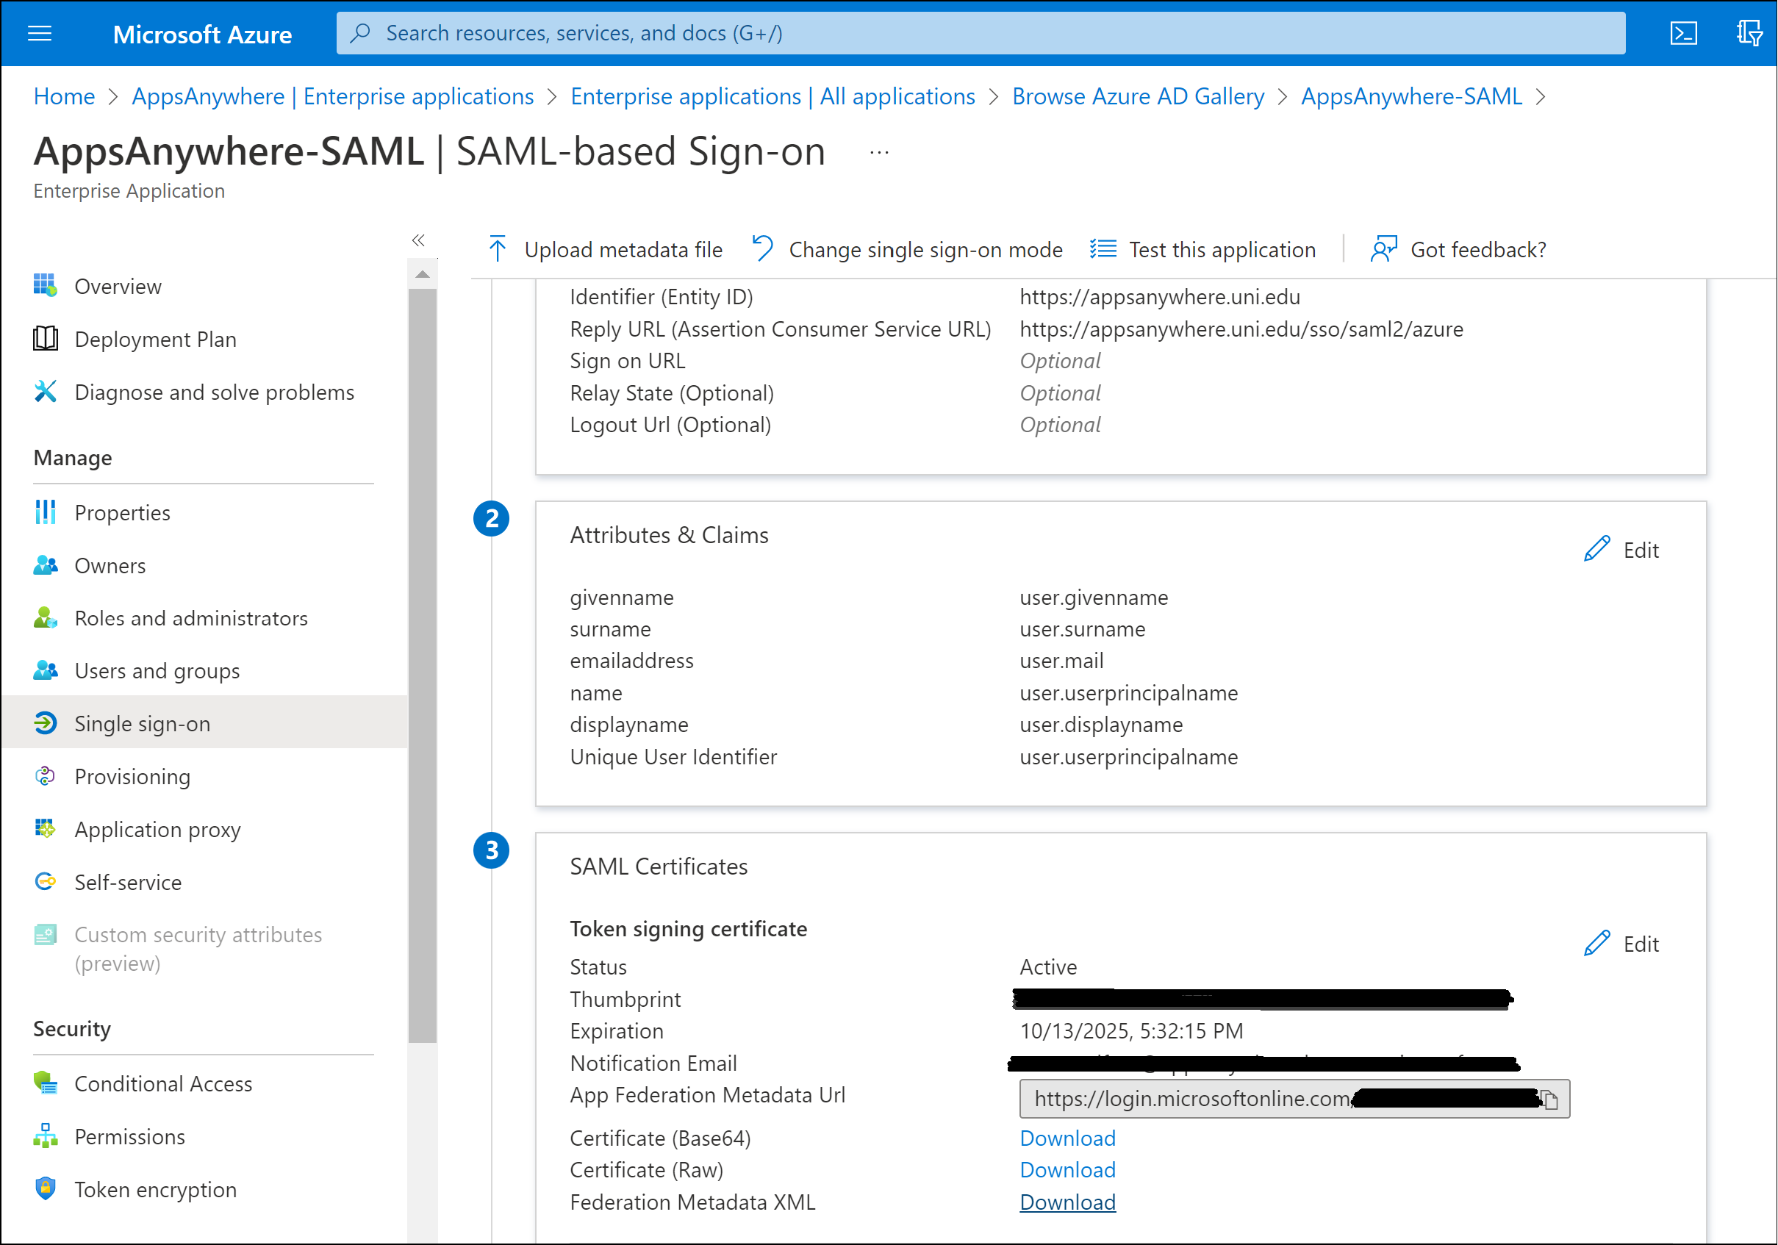Navigate to Home via the breadcrumb
This screenshot has width=1778, height=1245.
[x=63, y=96]
